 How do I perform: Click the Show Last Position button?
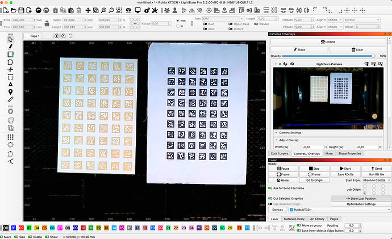coord(361,199)
